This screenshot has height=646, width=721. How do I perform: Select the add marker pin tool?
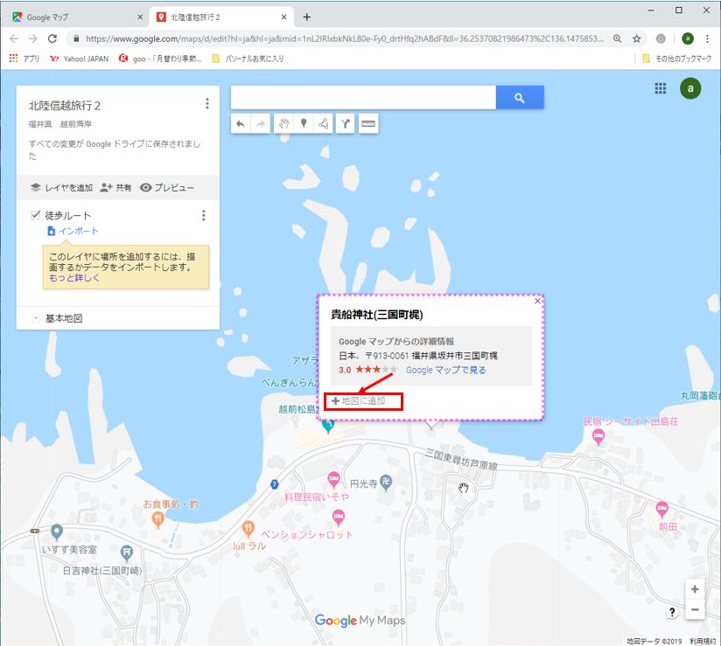304,123
